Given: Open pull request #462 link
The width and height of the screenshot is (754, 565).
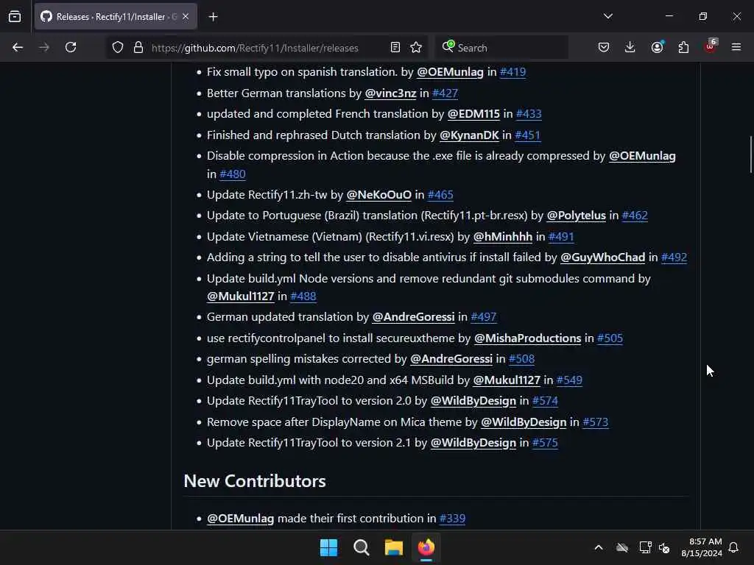Looking at the screenshot, I should pyautogui.click(x=635, y=216).
